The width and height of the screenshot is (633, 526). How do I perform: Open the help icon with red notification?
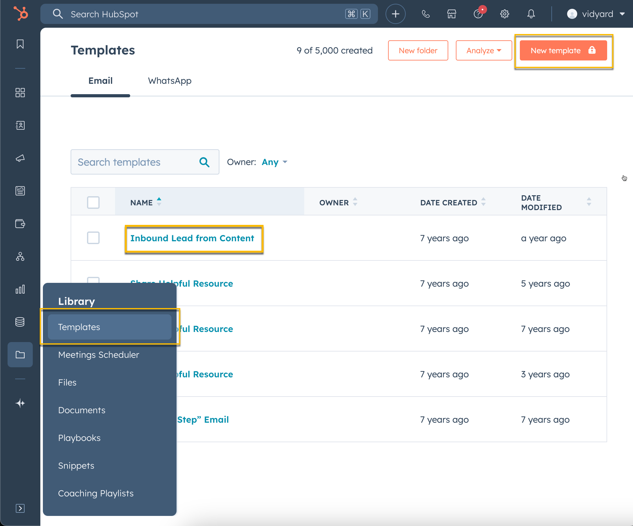coord(479,14)
